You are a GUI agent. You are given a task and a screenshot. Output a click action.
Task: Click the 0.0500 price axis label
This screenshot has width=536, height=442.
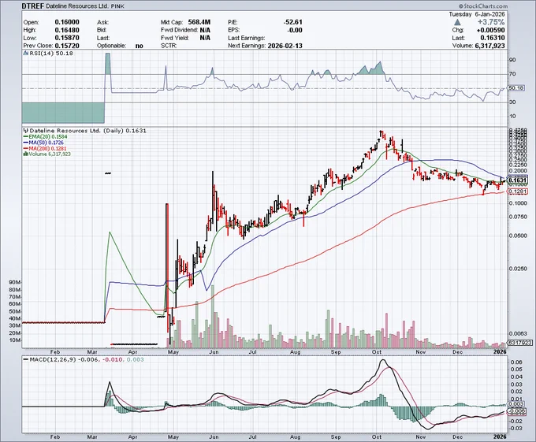(x=518, y=236)
